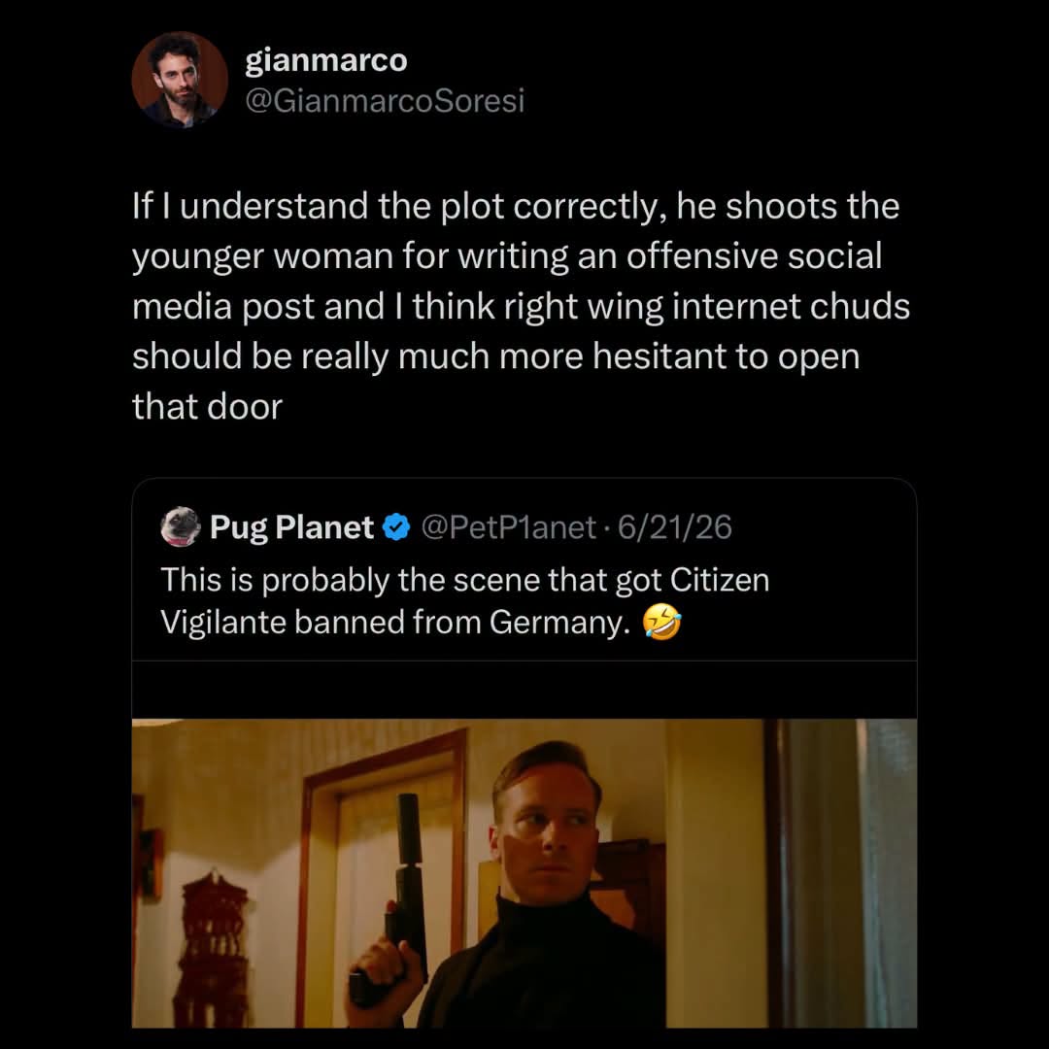
Task: Open gianmarco's round profile picture
Action: point(180,80)
